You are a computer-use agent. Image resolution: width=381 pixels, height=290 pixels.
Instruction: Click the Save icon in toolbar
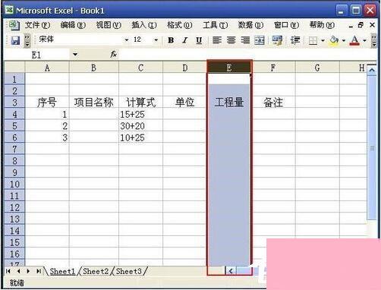tap(15, 40)
